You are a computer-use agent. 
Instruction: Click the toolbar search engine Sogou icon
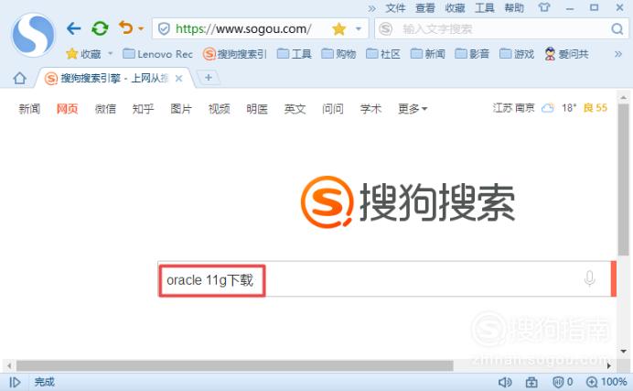386,29
